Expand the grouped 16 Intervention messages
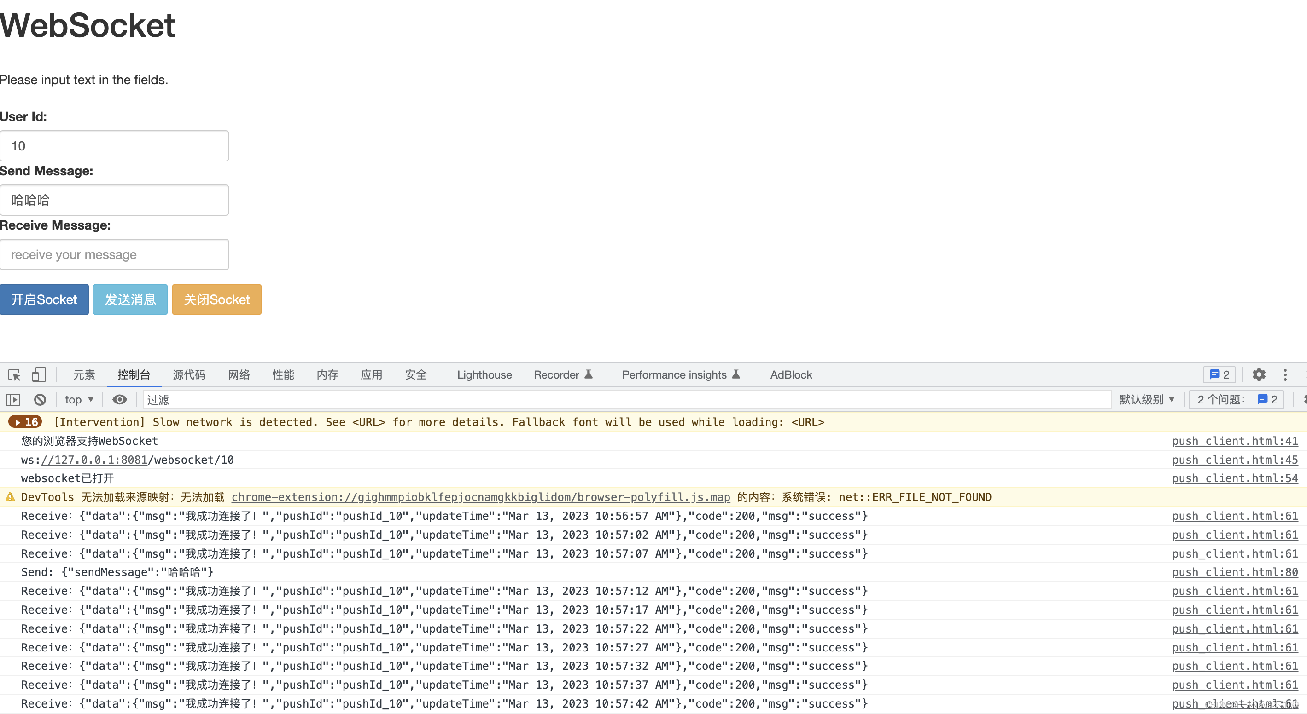Viewport: 1307px width, 714px height. click(x=25, y=422)
